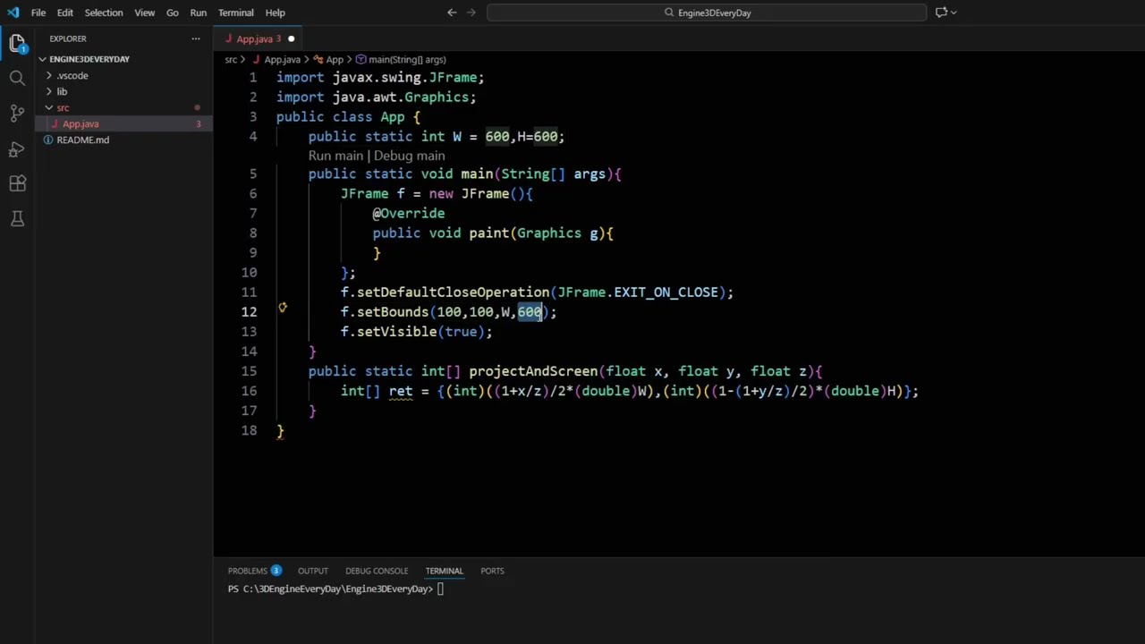Select the Terminal panel tab
Screen dimensions: 1145x644
pyautogui.click(x=444, y=571)
